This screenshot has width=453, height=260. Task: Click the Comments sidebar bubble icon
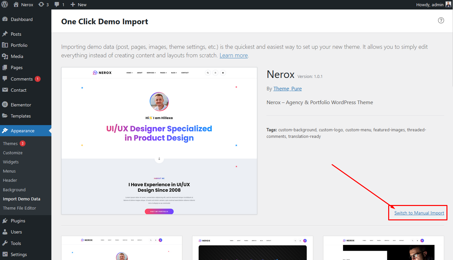coord(5,79)
